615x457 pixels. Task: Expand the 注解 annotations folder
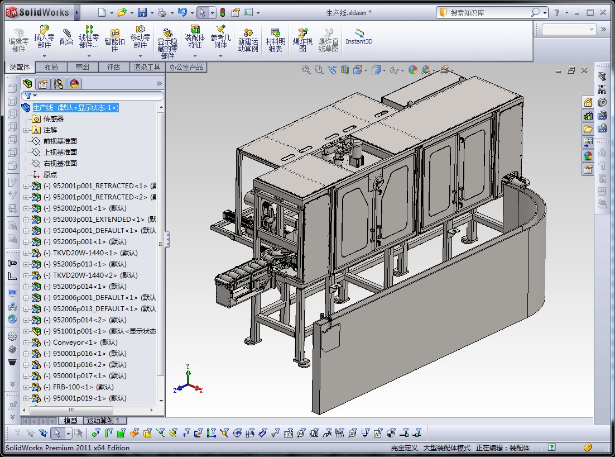26,130
